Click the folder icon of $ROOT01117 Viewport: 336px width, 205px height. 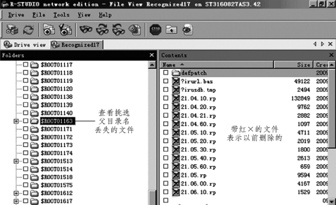(x=34, y=65)
